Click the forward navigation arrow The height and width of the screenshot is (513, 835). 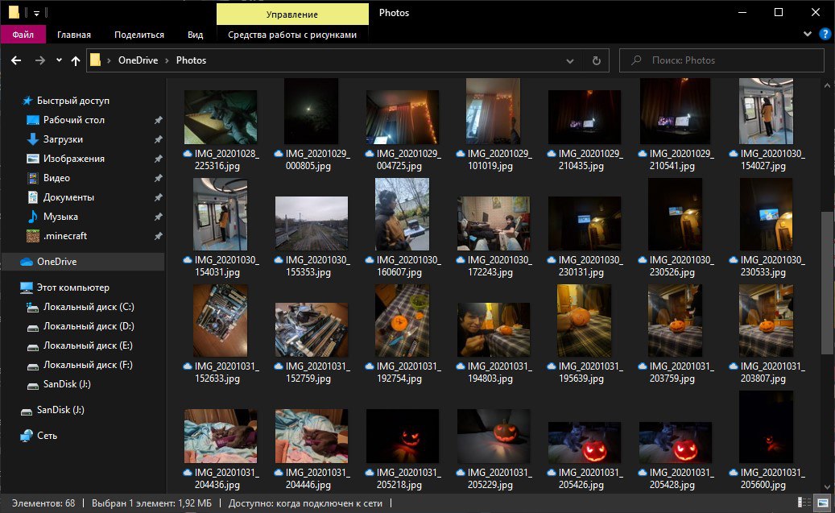coord(40,60)
